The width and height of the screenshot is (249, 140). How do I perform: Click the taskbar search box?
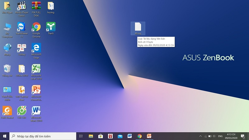[43, 136]
